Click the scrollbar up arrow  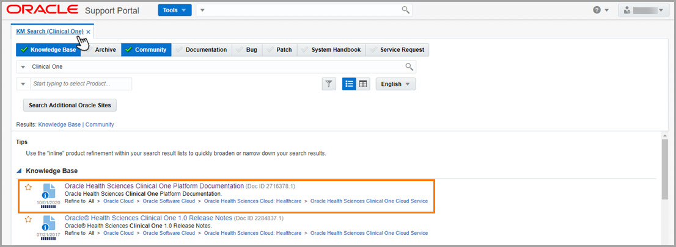(665, 135)
